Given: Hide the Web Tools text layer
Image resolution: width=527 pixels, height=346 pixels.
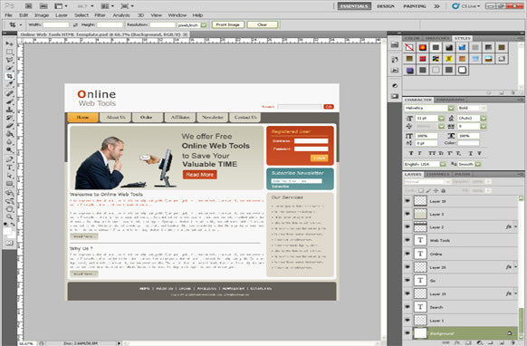Looking at the screenshot, I should tap(407, 240).
